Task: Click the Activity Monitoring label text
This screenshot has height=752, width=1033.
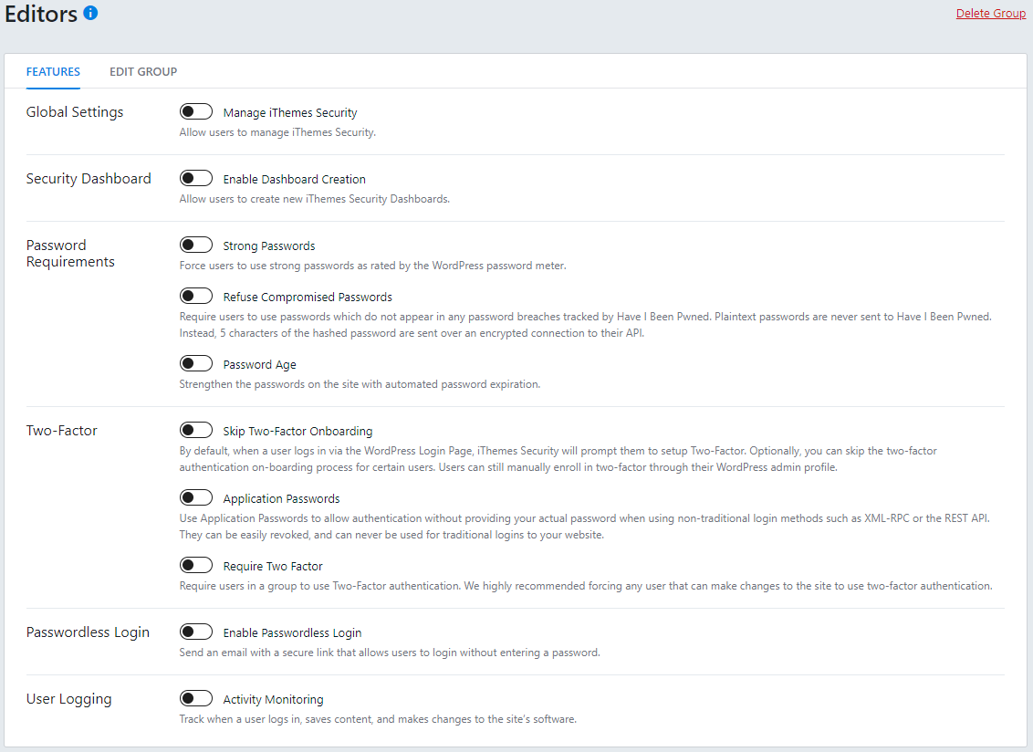Action: click(x=274, y=699)
